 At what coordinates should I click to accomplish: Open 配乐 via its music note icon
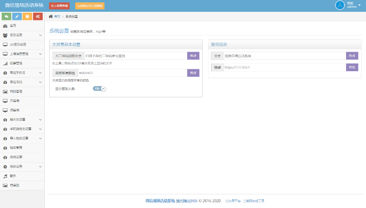[x=5, y=176]
